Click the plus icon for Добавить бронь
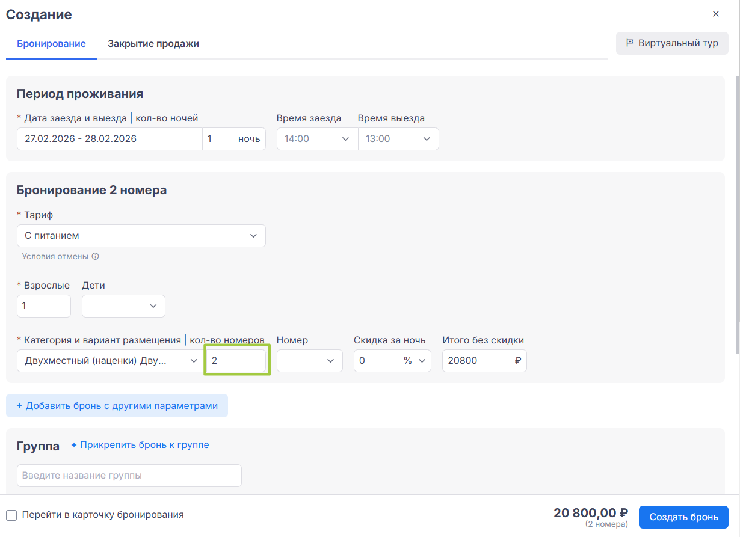The width and height of the screenshot is (740, 537). [19, 406]
